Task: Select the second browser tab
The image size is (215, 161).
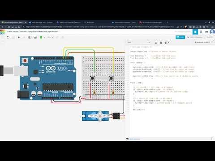Action: (x=41, y=22)
